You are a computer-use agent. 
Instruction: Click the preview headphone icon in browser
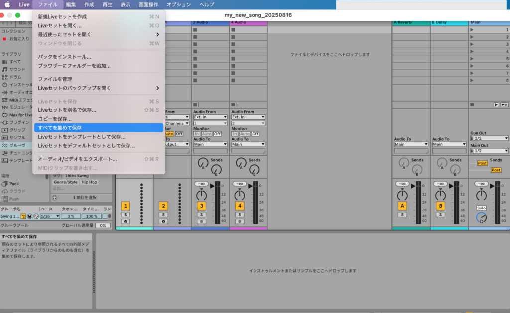[55, 197]
